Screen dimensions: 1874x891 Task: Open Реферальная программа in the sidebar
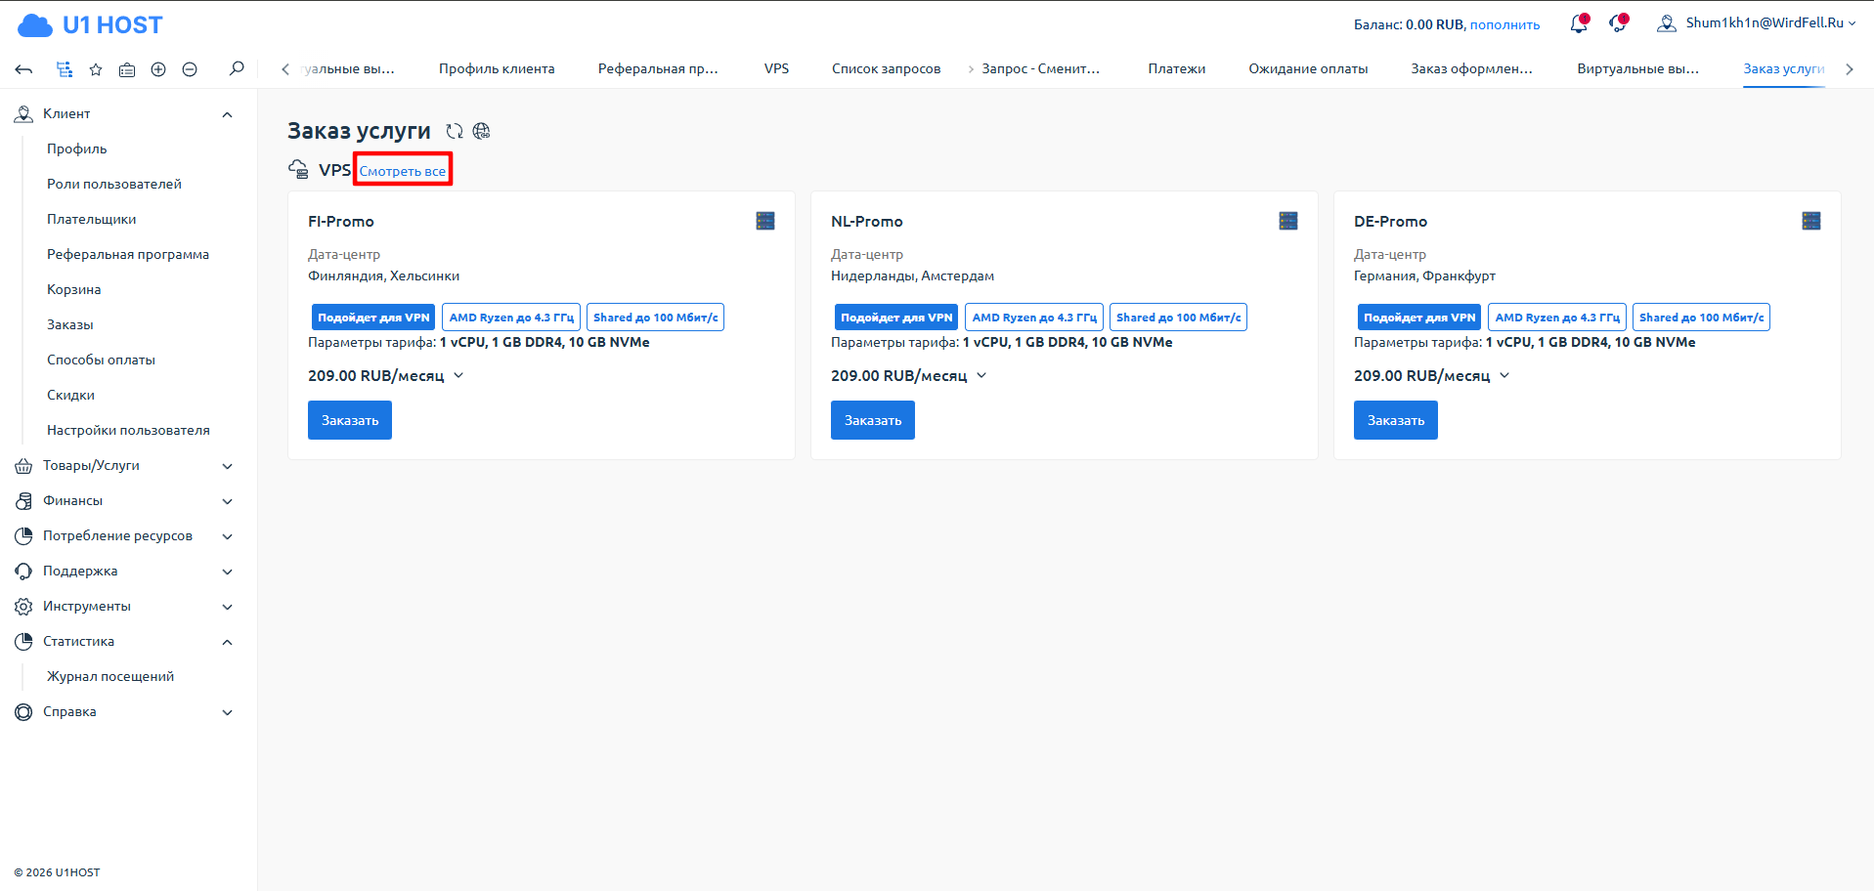pos(128,254)
